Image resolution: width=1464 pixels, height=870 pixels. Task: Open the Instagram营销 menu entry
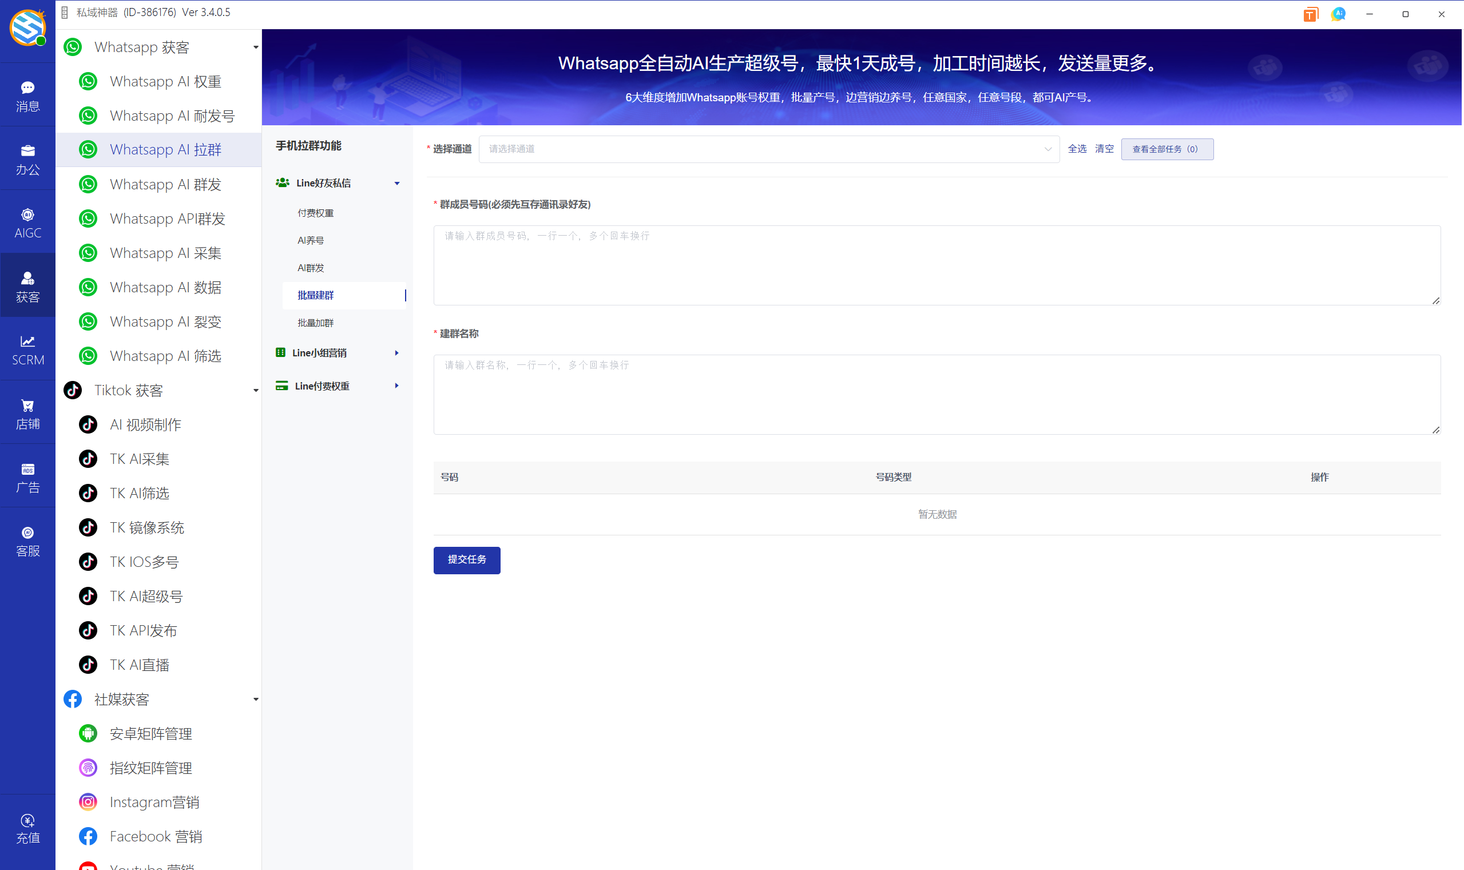(154, 802)
